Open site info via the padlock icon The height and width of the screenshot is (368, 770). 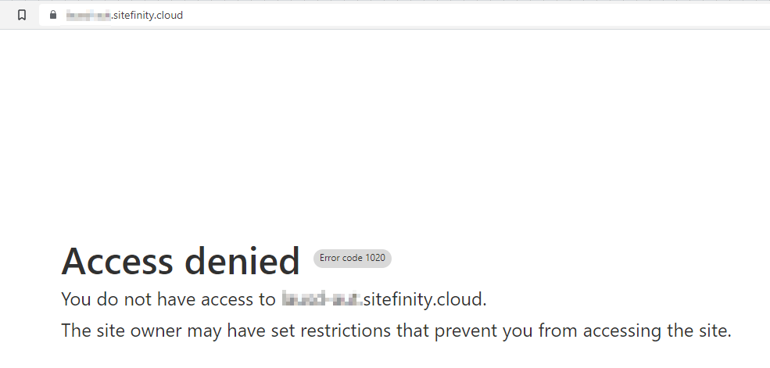pyautogui.click(x=53, y=15)
